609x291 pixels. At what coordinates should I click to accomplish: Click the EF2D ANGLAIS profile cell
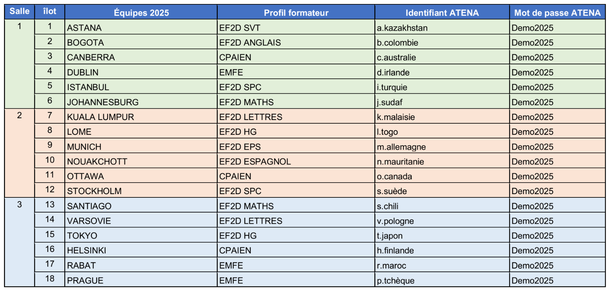pyautogui.click(x=296, y=42)
